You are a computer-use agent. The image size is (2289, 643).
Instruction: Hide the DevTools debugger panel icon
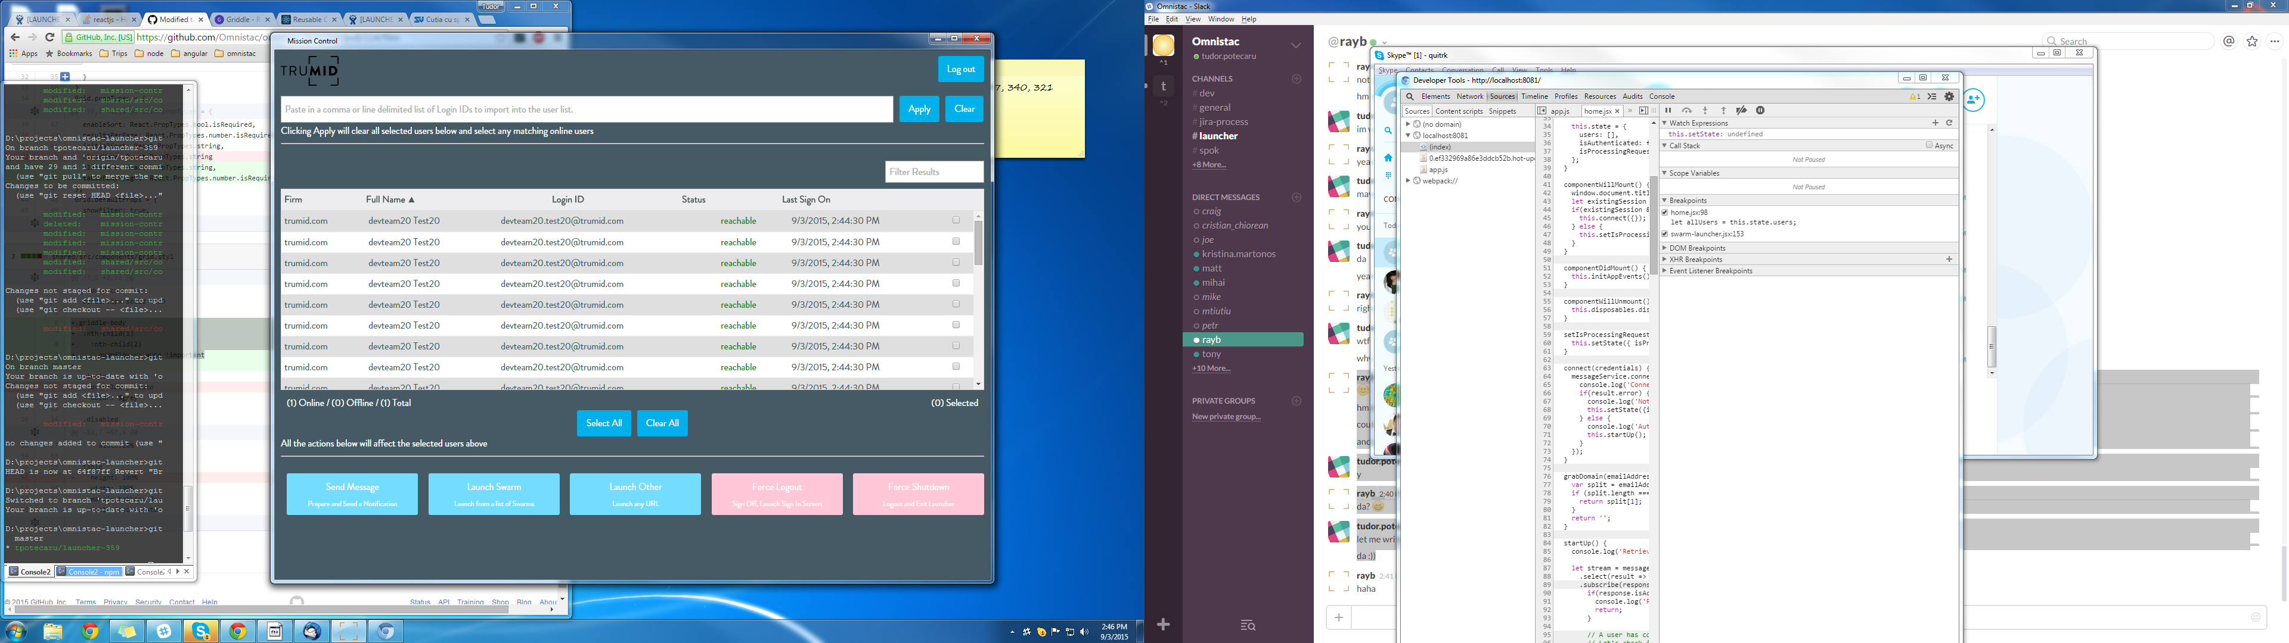[x=1644, y=111]
